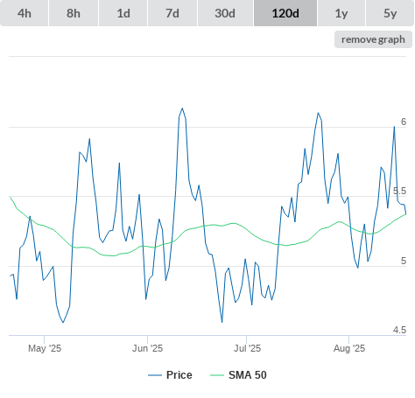Click the blue Price legend line marker
415x398 pixels.
(x=155, y=375)
